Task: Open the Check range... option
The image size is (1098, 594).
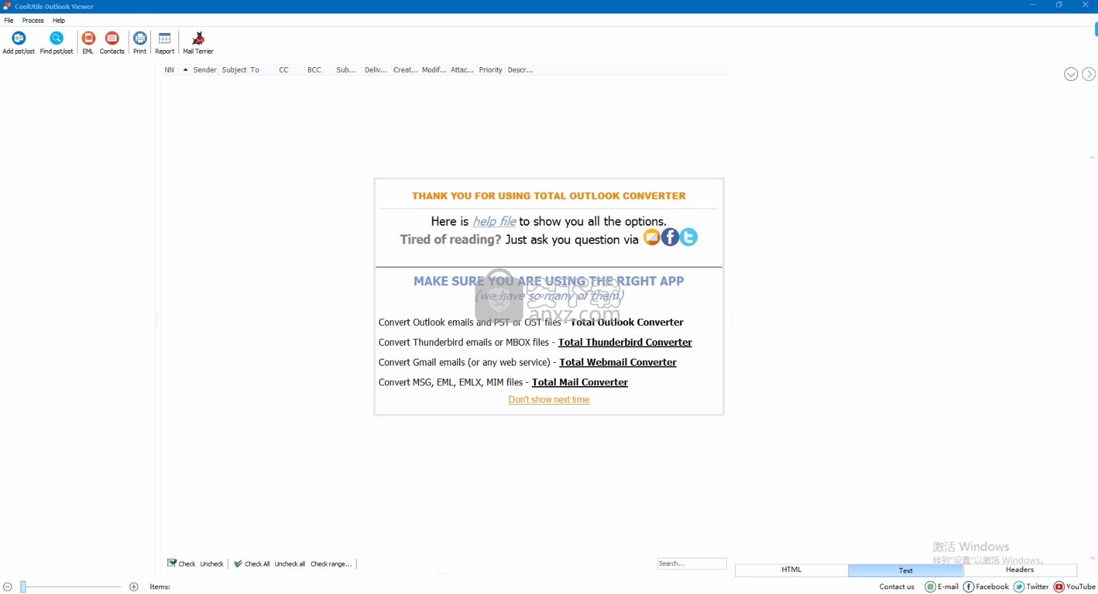Action: tap(331, 564)
